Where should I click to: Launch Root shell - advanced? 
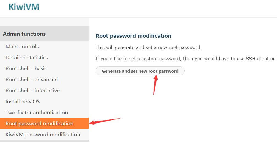point(32,80)
